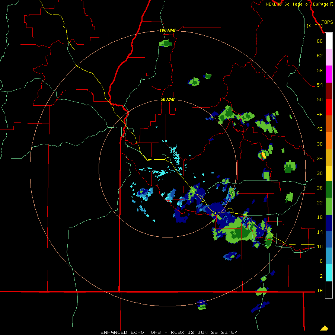Screen dimensions: 335x335
Task: Click the orange 38 kft legend swatch
Action: pos(329,141)
